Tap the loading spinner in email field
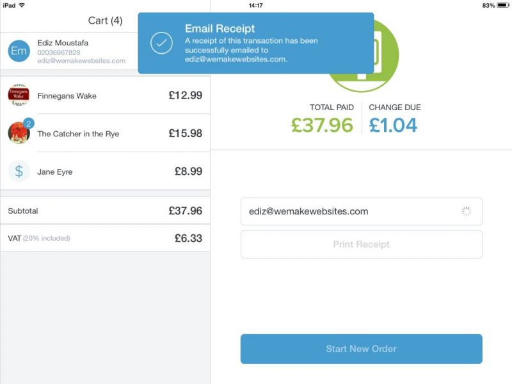This screenshot has width=512, height=384. pos(467,211)
